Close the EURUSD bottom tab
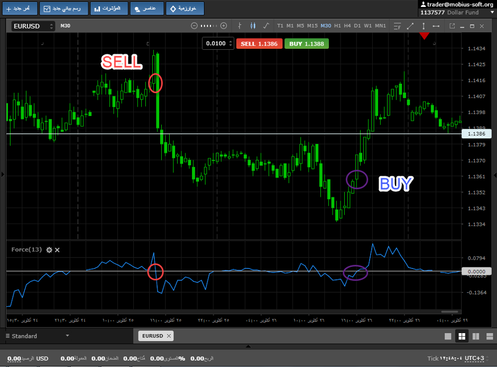Image resolution: width=497 pixels, height=367 pixels. tap(169, 336)
